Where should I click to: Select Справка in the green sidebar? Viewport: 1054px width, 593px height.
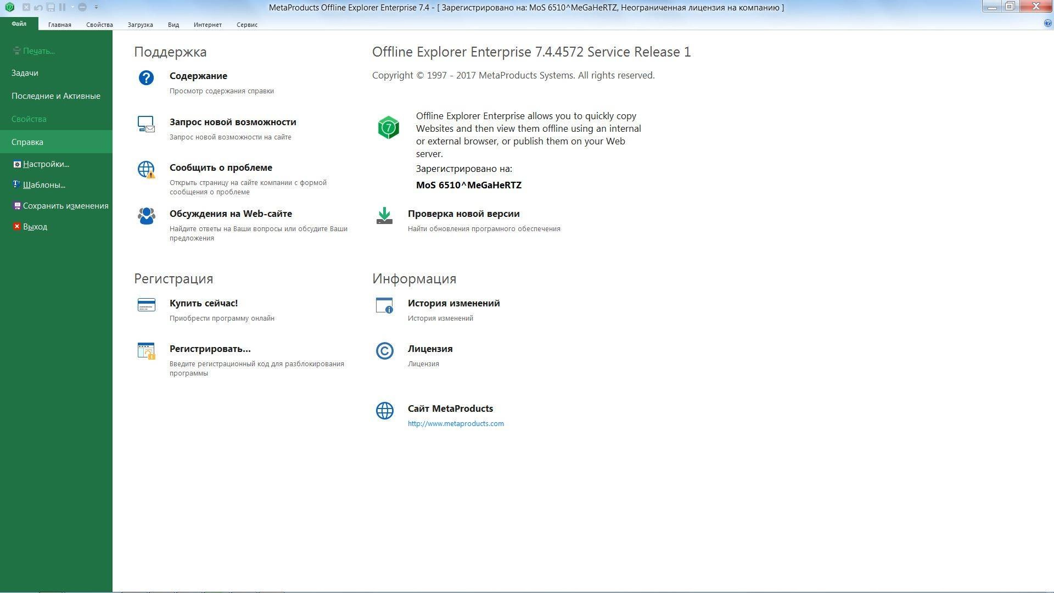coord(56,142)
